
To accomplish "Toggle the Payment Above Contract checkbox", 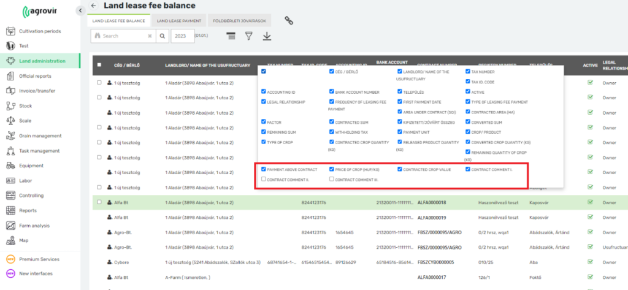I will pos(264,169).
